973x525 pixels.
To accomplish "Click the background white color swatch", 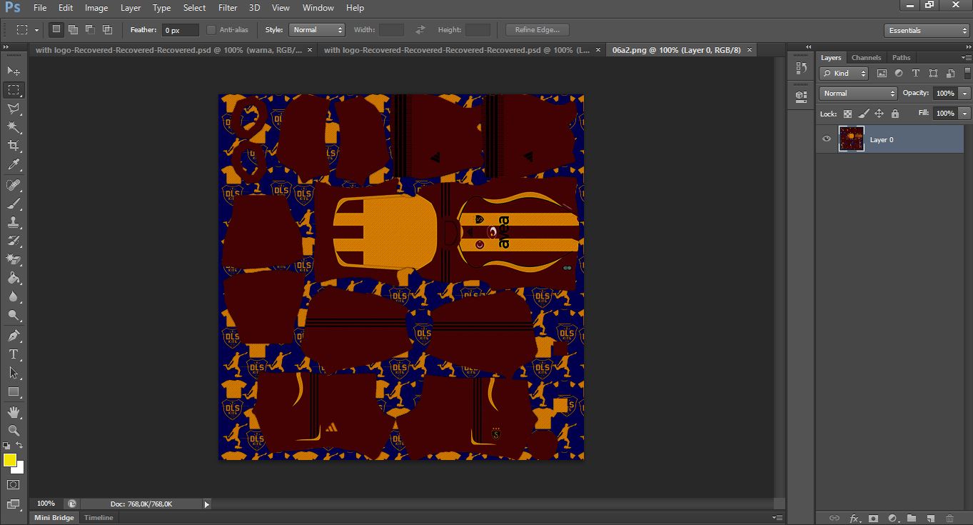I will 19,469.
